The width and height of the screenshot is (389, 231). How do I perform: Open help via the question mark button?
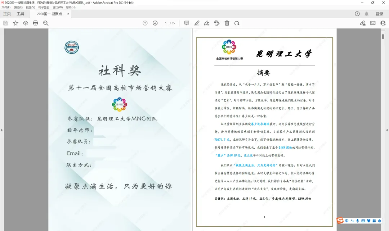[357, 14]
